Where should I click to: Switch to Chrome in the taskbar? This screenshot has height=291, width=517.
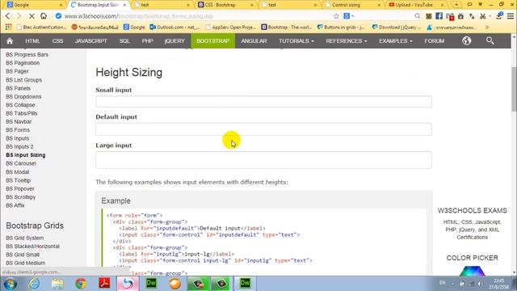pos(81,284)
